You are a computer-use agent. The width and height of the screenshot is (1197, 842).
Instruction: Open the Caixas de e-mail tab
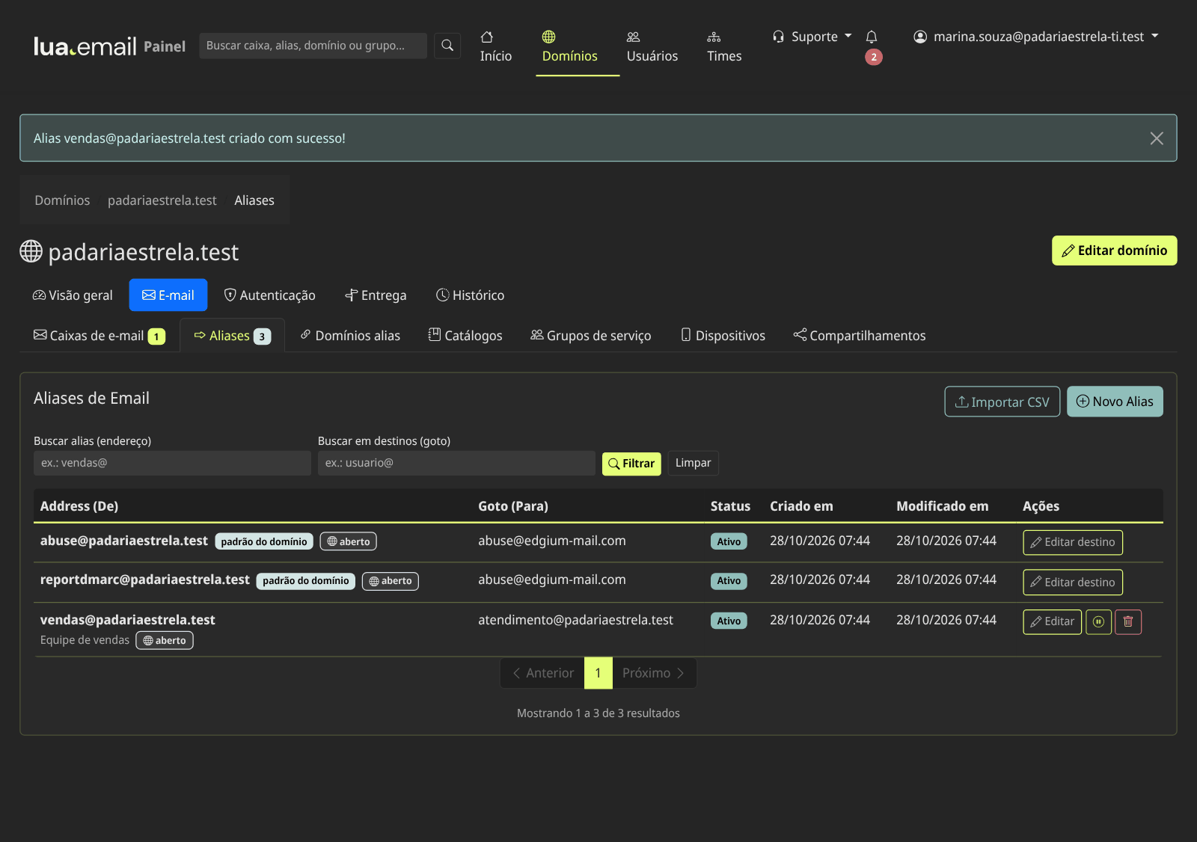[x=99, y=336]
